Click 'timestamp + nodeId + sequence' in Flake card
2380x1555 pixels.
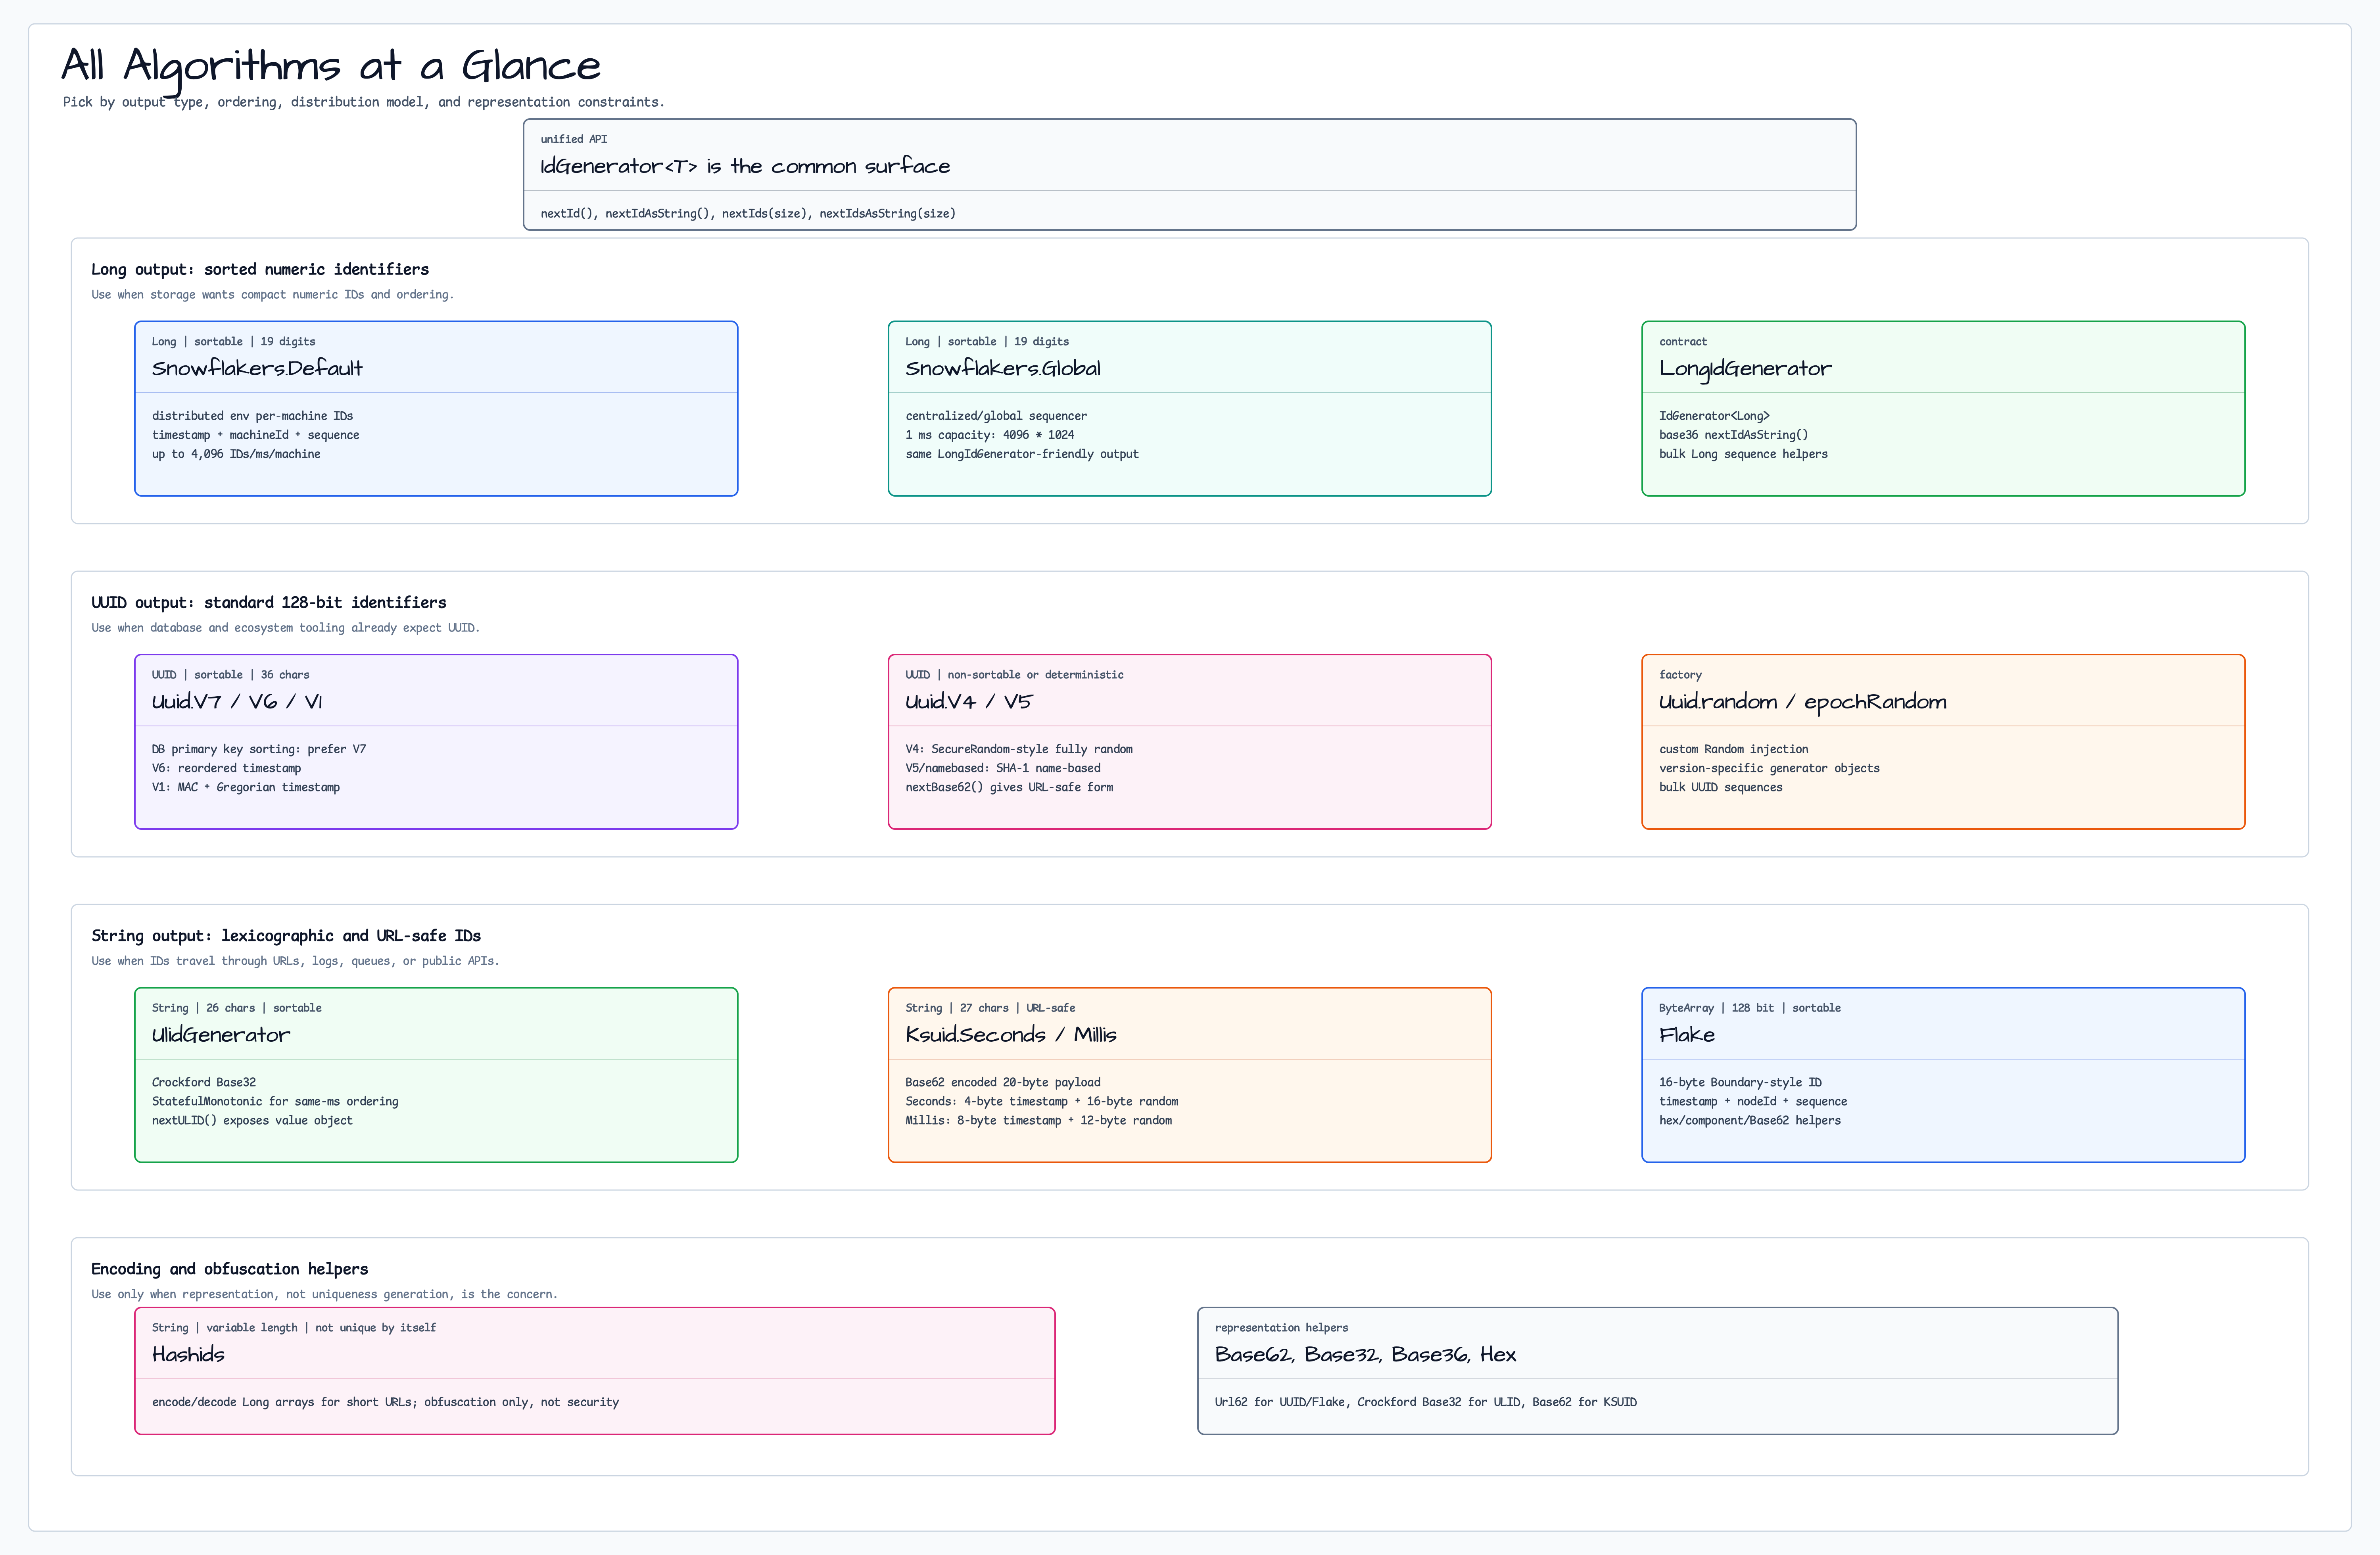1753,1101
